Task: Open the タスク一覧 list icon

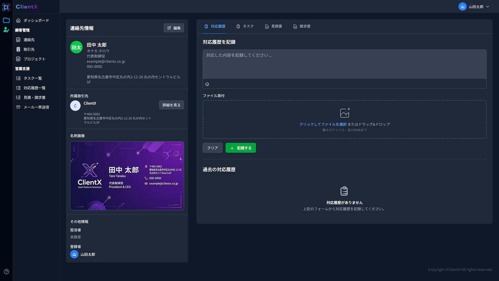Action: [18, 78]
